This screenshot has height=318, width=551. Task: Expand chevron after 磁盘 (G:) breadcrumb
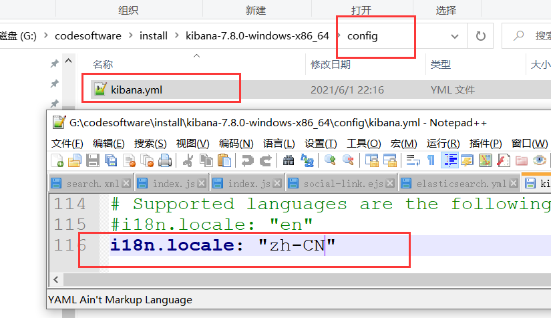pos(45,35)
